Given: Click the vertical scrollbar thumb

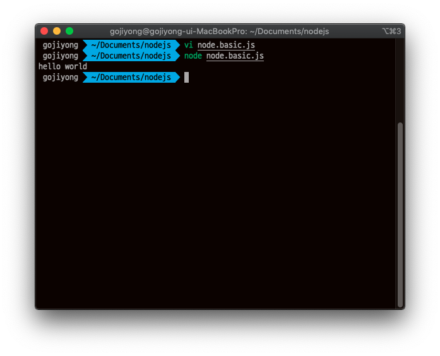Looking at the screenshot, I should 400,215.
